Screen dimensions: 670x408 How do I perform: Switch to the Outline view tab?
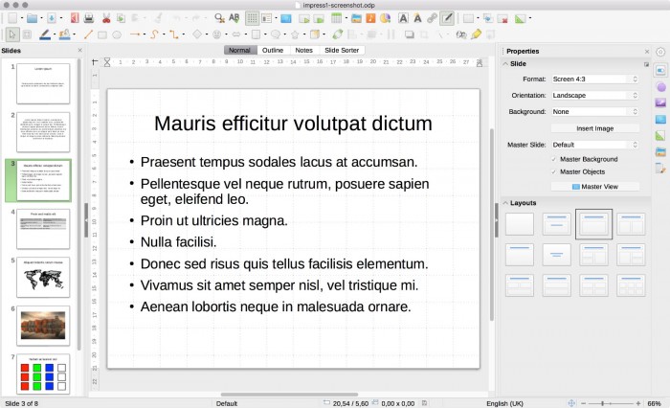point(273,50)
